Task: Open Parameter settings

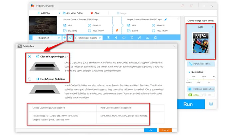Action: pyautogui.click(x=201, y=64)
